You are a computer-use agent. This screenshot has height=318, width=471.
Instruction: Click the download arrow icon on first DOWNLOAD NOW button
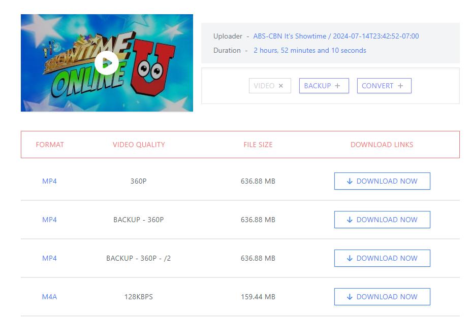tap(349, 181)
